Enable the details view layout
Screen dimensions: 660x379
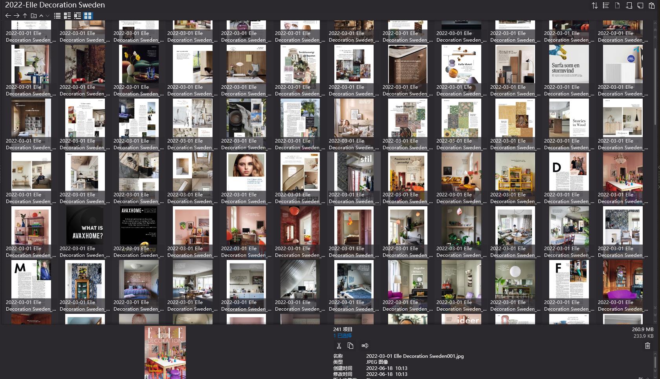67,16
